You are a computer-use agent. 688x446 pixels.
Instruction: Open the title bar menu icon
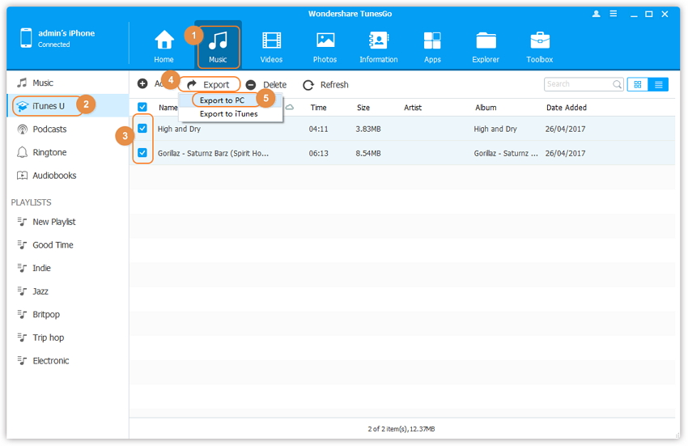(614, 15)
